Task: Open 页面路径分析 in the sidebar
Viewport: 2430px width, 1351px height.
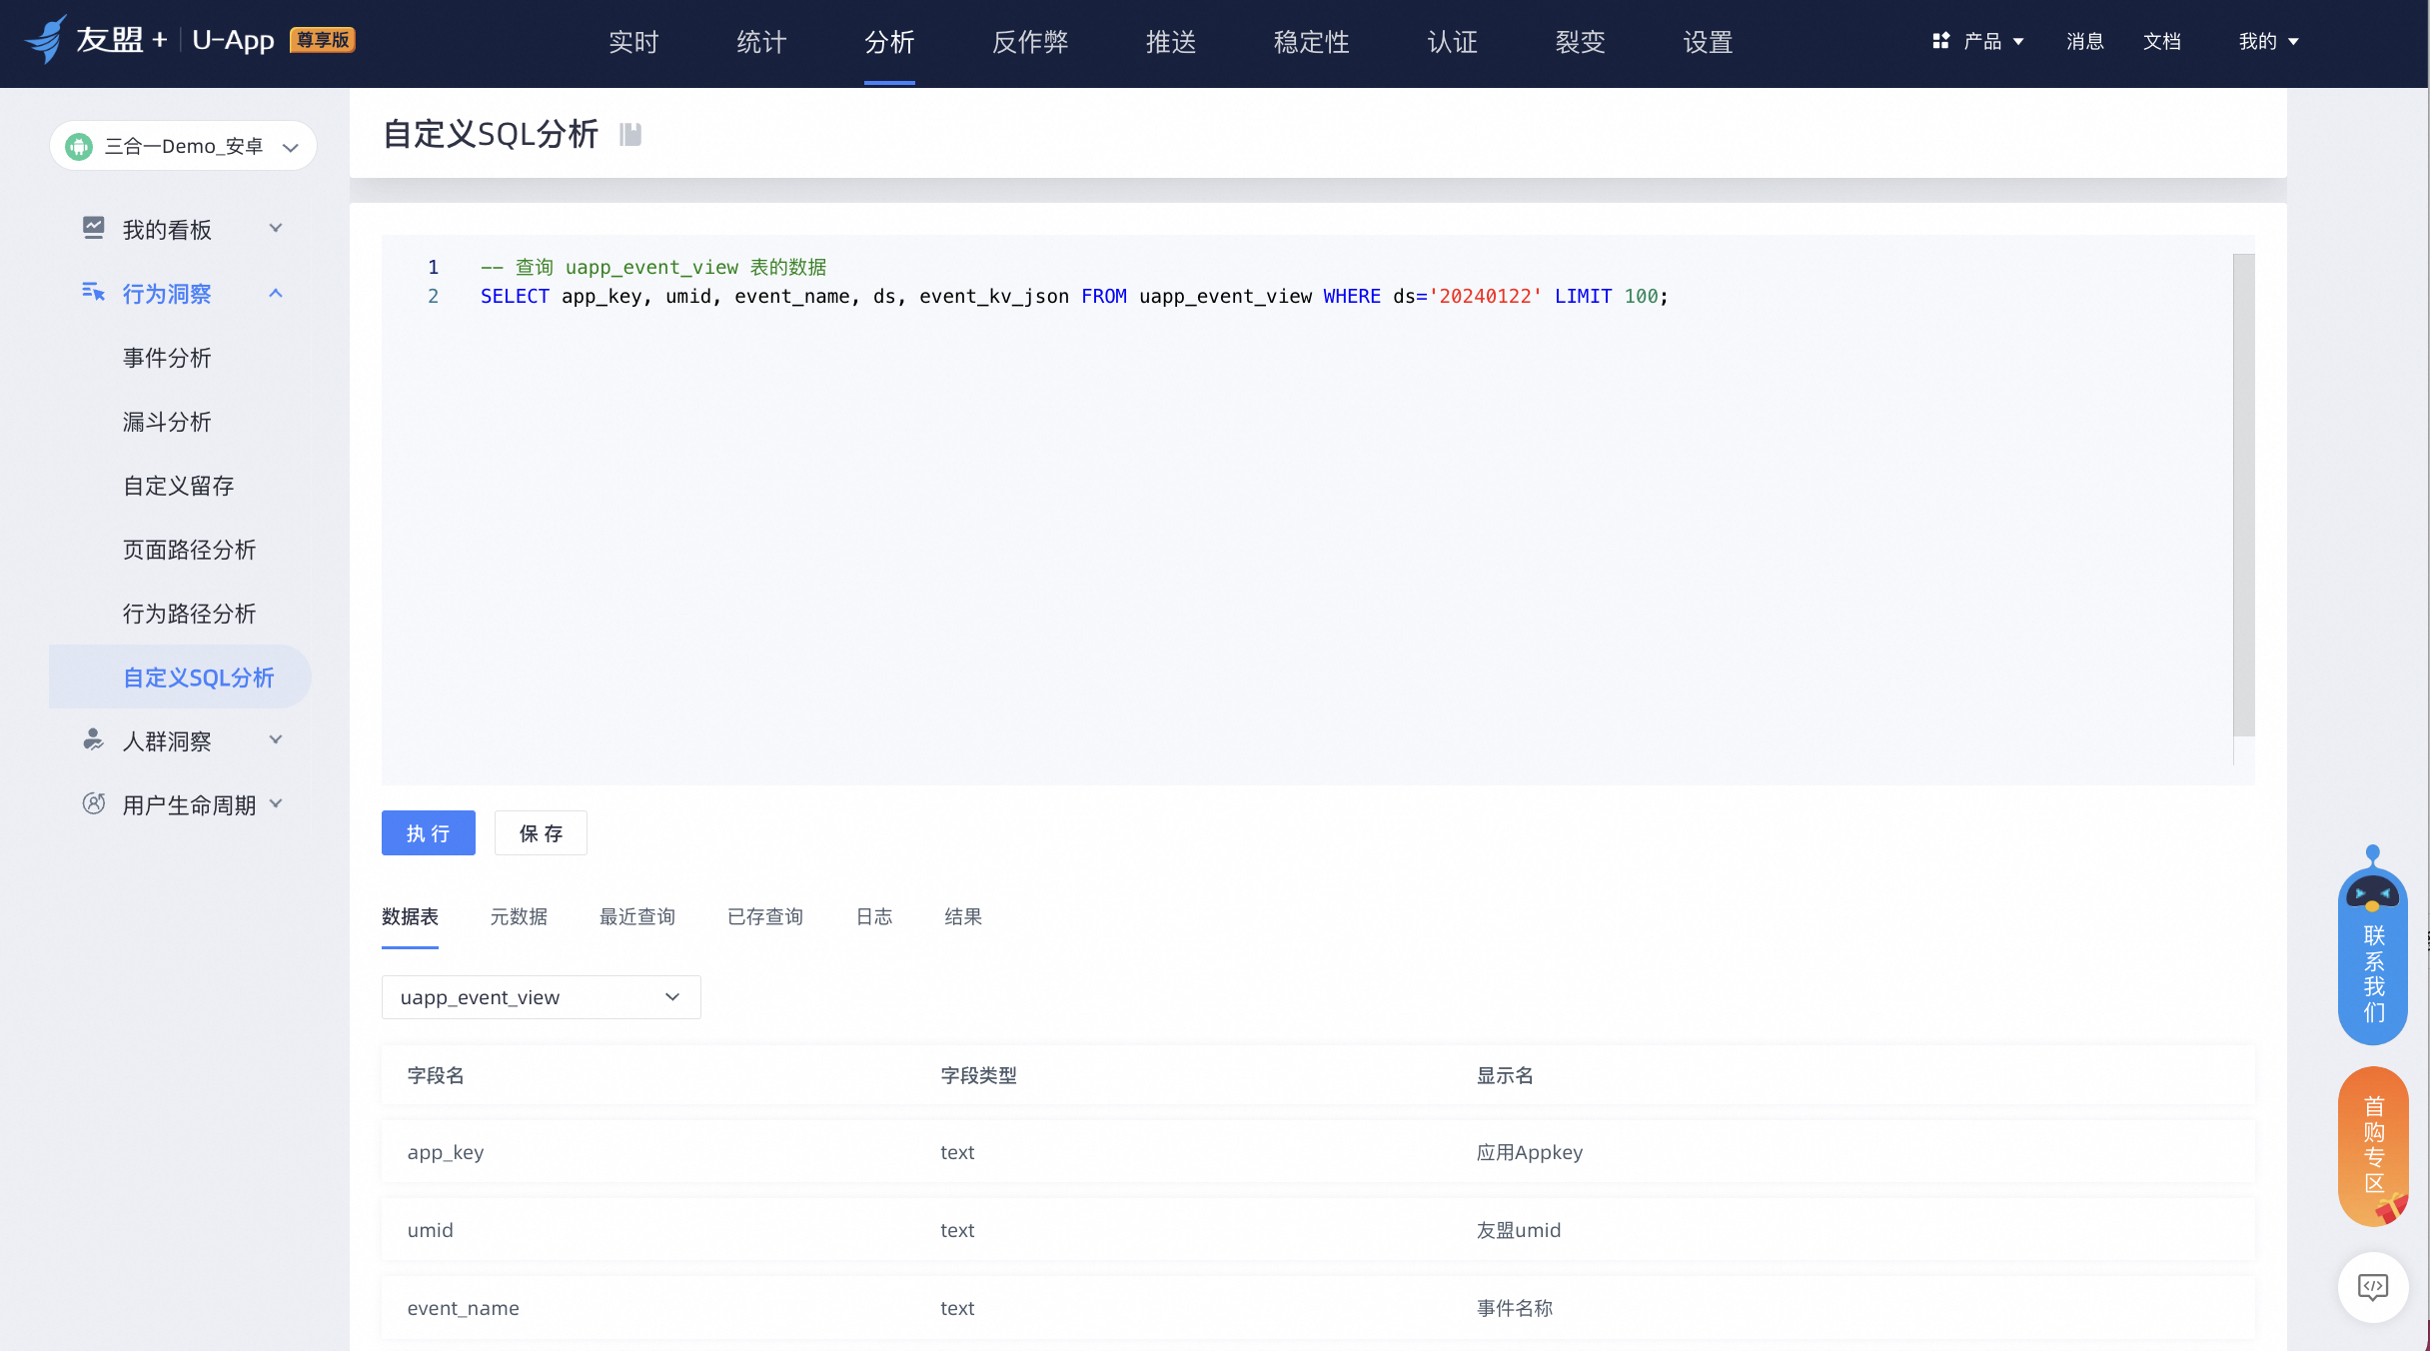Action: [189, 550]
